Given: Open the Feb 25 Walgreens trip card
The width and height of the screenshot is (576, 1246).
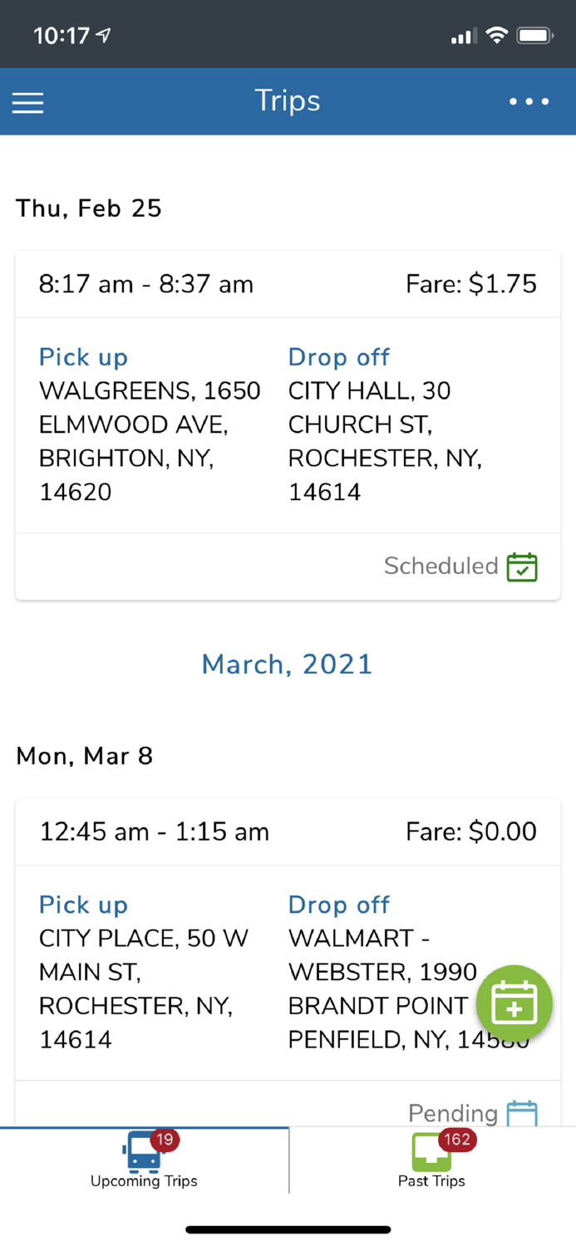Looking at the screenshot, I should click(x=288, y=424).
